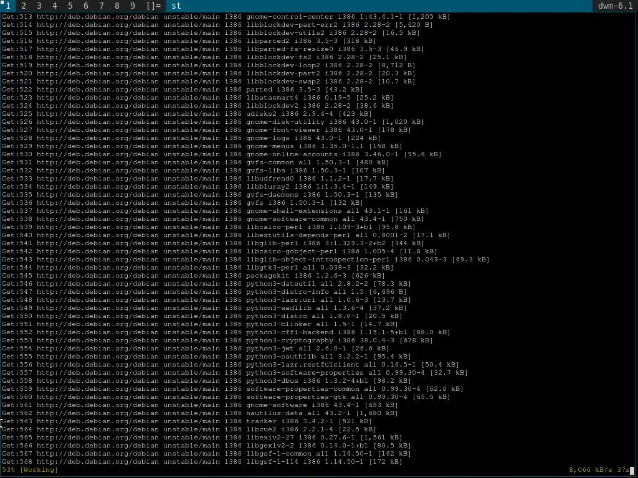The height and width of the screenshot is (478, 638).
Task: Select the libparted2 line Get:516
Action: coord(189,40)
